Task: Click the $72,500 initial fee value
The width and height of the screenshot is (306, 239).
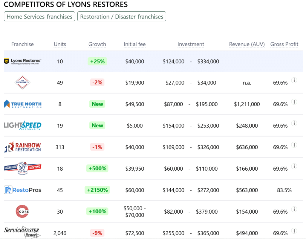Action: point(135,233)
